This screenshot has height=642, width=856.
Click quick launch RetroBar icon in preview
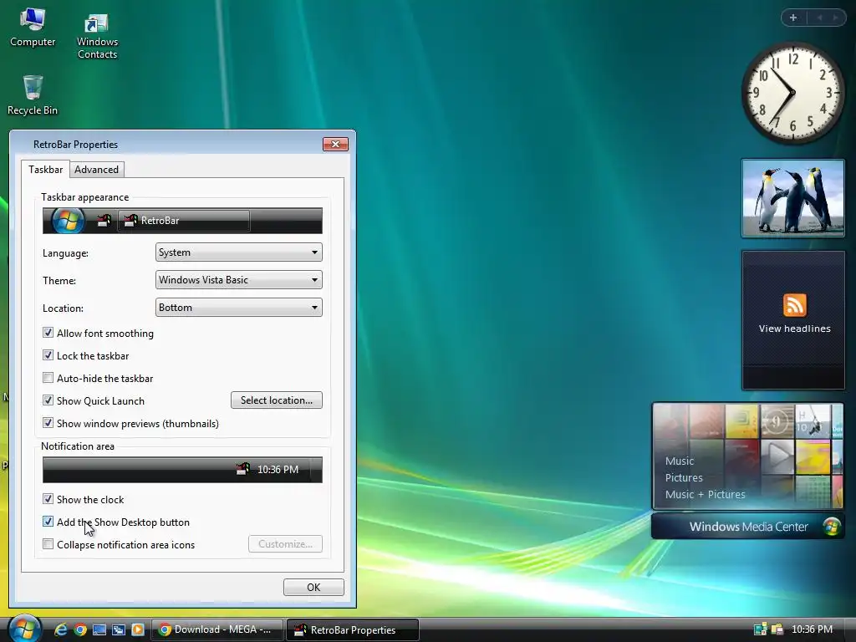(104, 221)
